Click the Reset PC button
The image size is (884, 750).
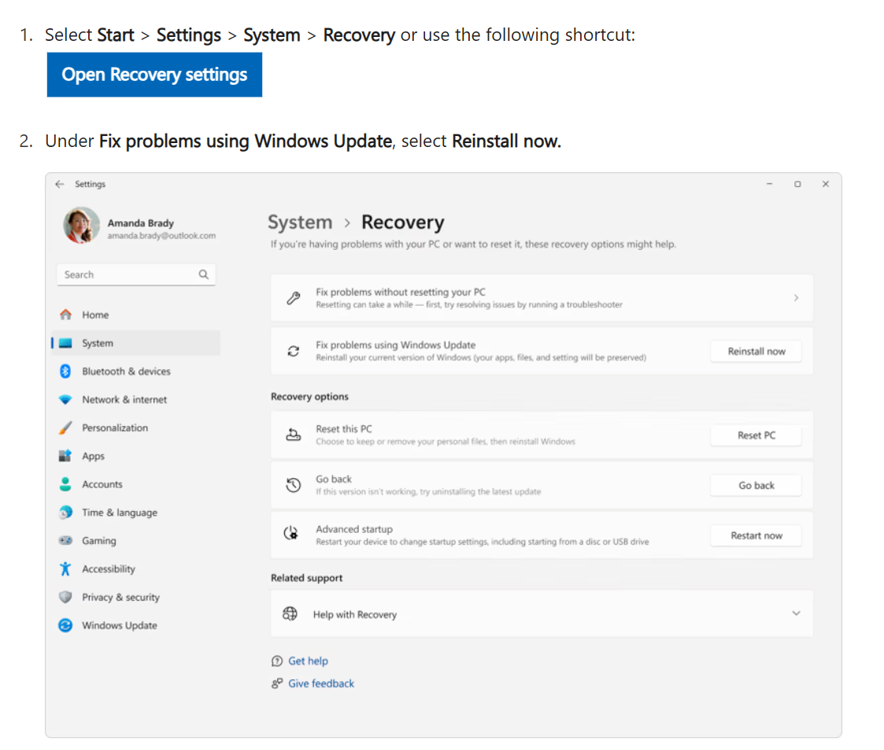coord(756,436)
